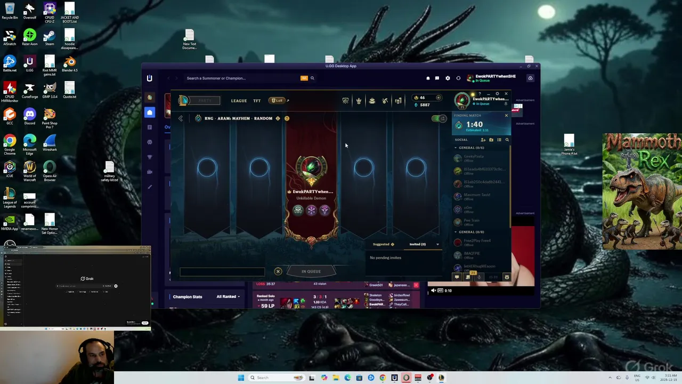Image resolution: width=682 pixels, height=384 pixels.
Task: Open League client settings gear icon
Action: tap(497, 94)
